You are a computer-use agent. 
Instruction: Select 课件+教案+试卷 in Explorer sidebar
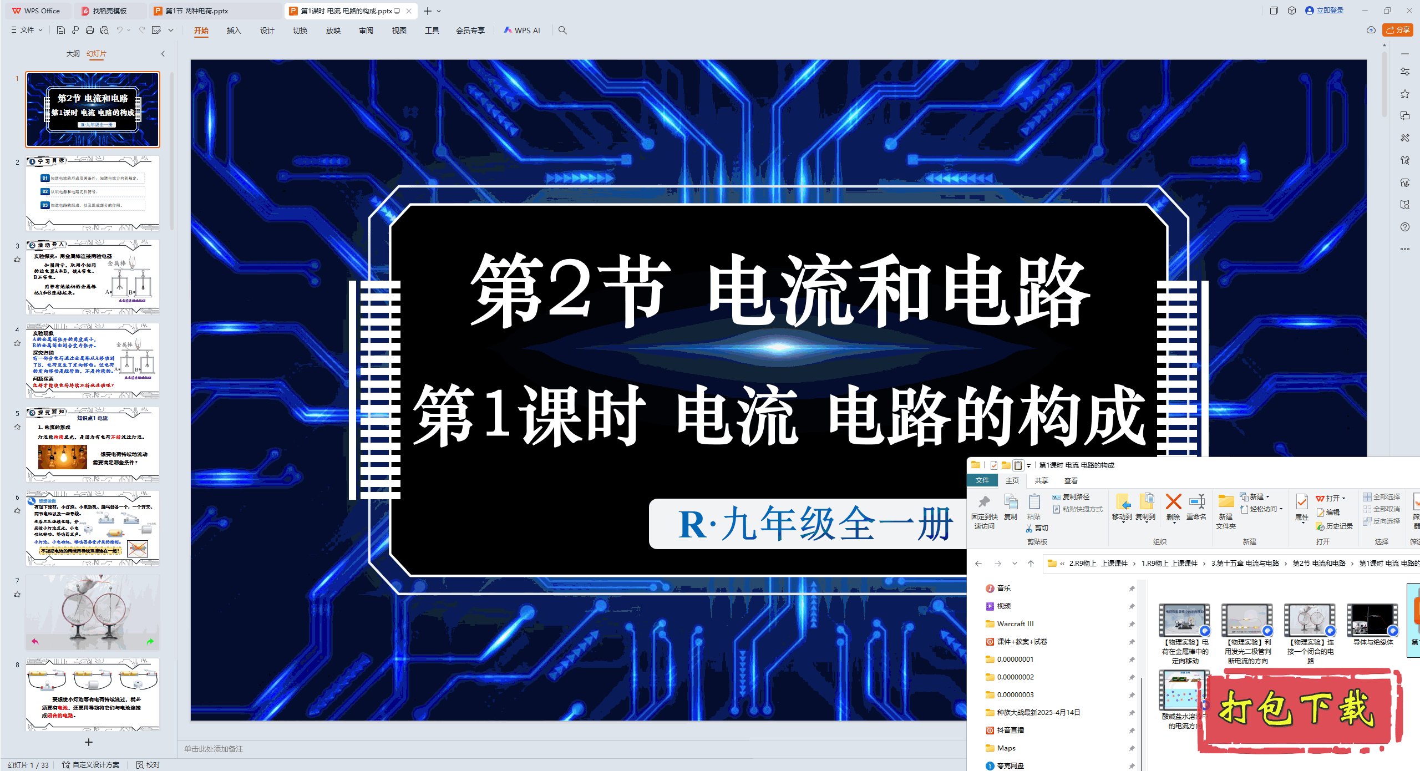pyautogui.click(x=1022, y=642)
